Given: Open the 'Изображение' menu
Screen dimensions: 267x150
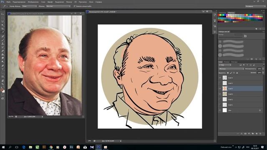Looking at the screenshot, I should coord(33,2).
